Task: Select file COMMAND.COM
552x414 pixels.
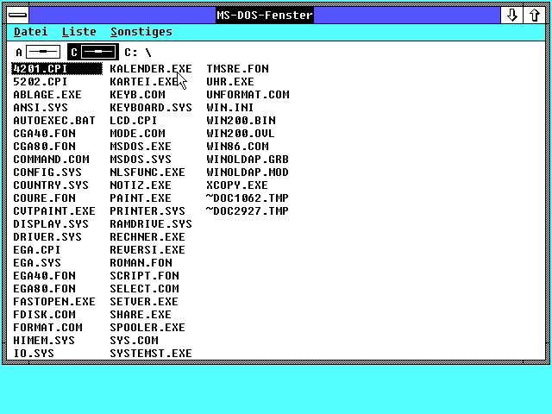Action: (51, 160)
